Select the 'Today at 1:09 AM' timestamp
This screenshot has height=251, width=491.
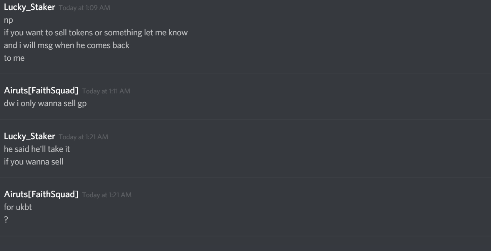[85, 9]
